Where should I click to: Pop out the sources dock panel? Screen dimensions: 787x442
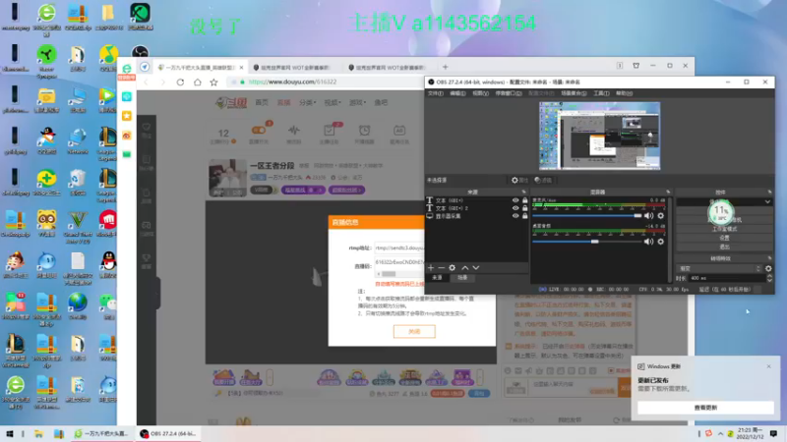pos(523,192)
